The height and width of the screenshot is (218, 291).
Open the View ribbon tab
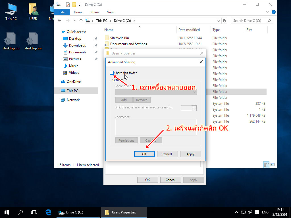click(111, 12)
